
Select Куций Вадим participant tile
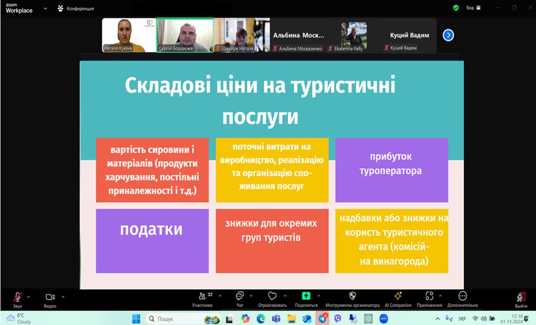coord(409,35)
